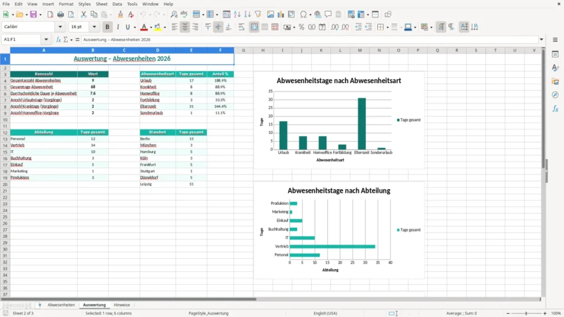Toggle Align Left

point(175,27)
